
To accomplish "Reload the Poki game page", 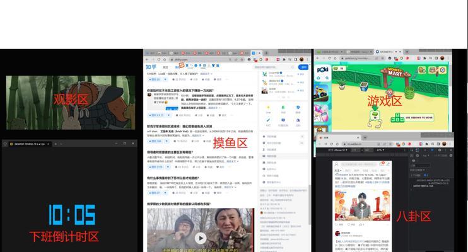I will 329,58.
